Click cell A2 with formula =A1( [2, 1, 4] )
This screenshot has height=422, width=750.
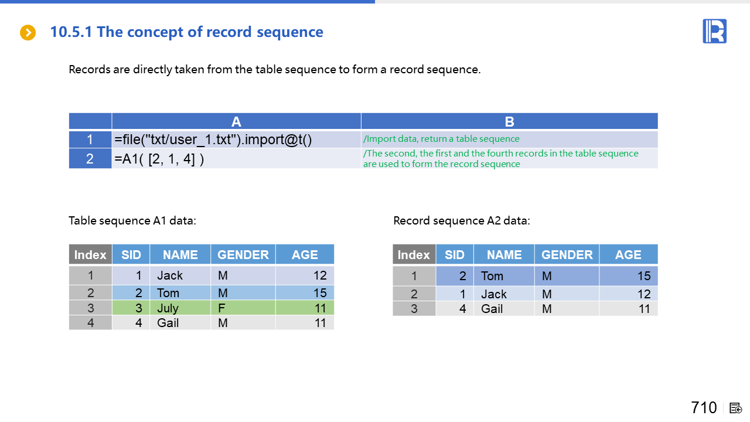coord(236,159)
